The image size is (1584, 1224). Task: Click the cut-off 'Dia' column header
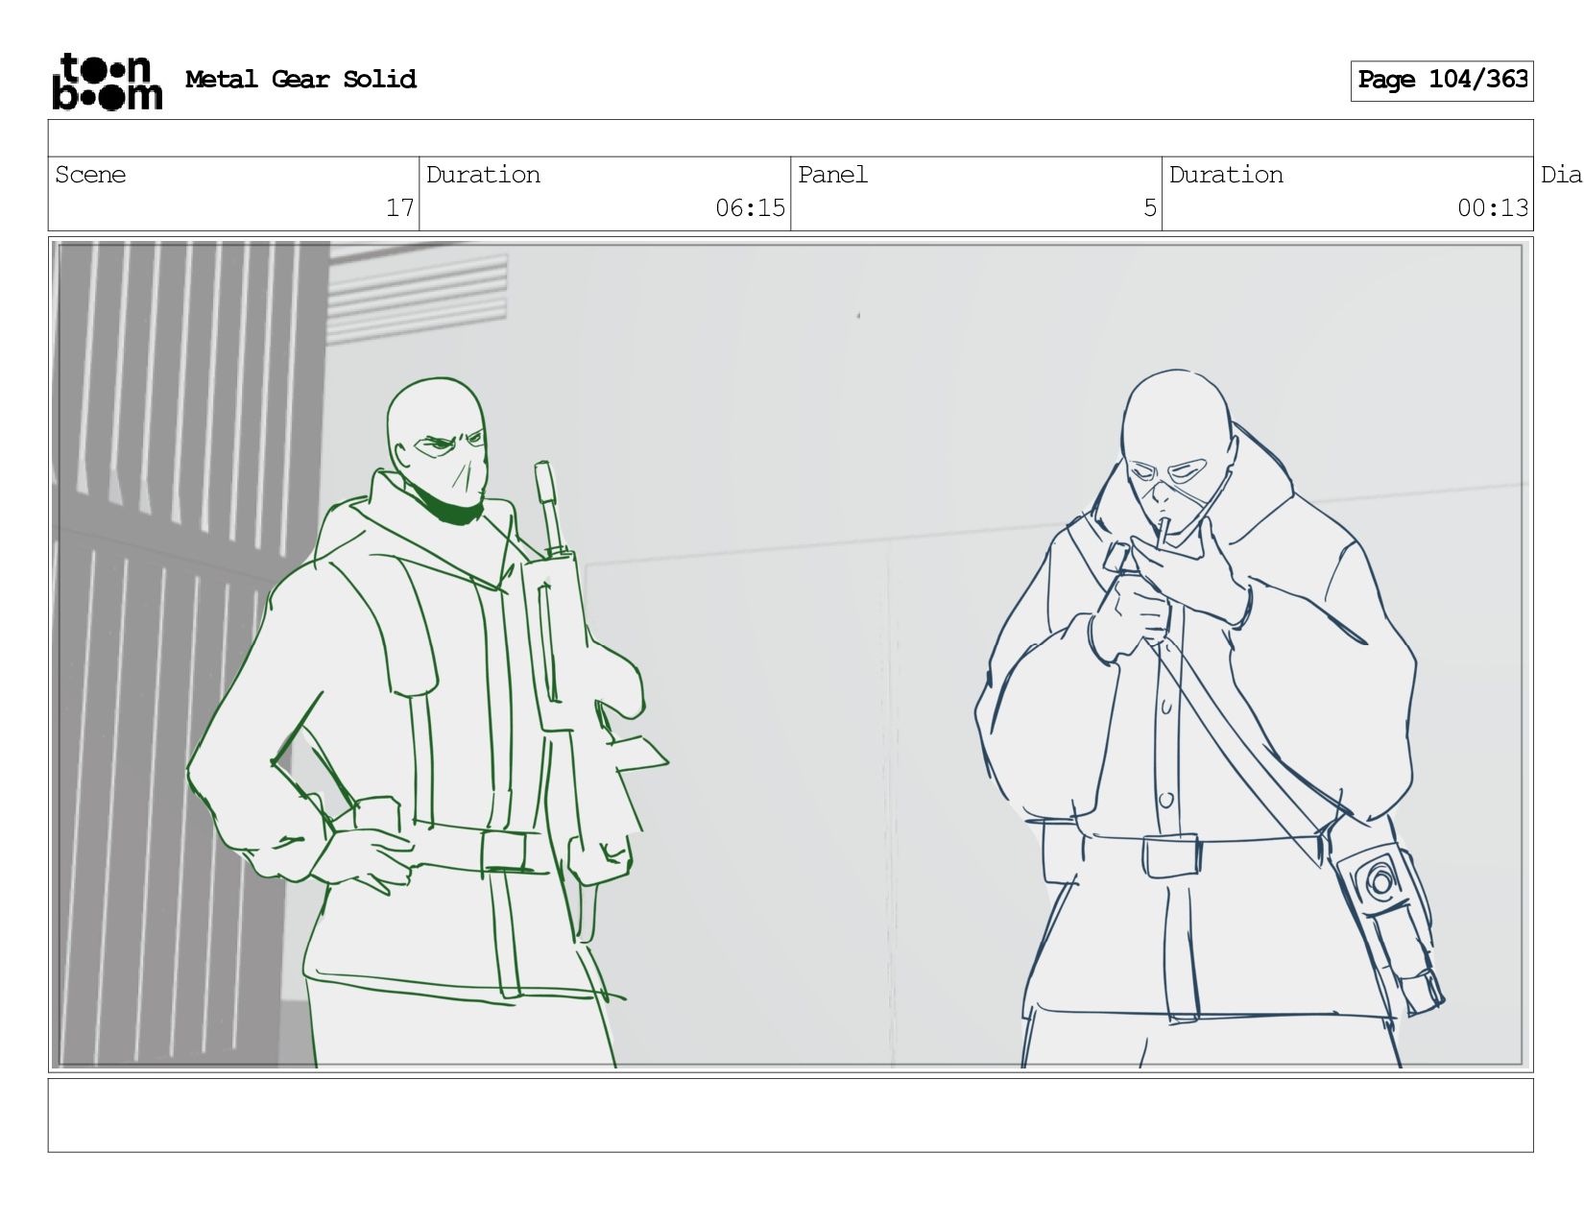(x=1562, y=175)
